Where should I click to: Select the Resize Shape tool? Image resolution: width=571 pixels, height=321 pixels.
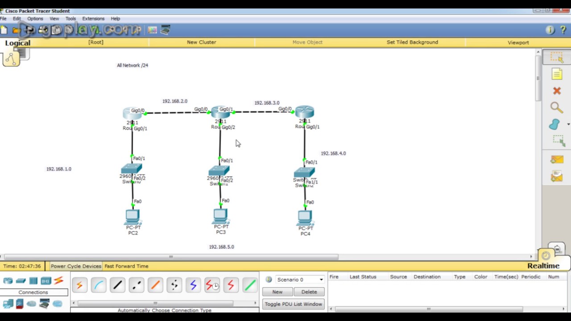click(x=558, y=141)
